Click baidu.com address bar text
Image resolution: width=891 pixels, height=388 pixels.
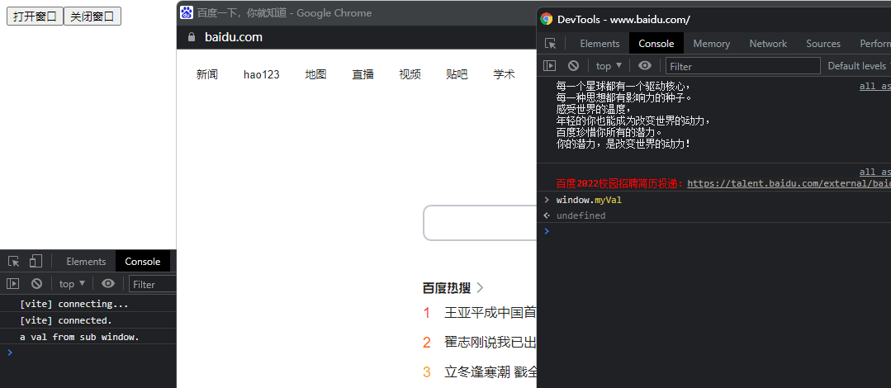234,37
